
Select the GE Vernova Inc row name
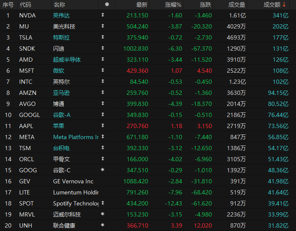[x=73, y=181]
